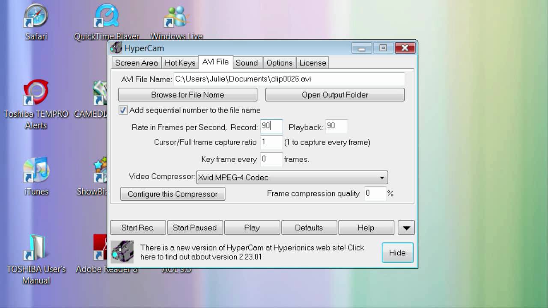Open the Adobe Reader 8 shortcut
The image size is (548, 308).
click(99, 253)
